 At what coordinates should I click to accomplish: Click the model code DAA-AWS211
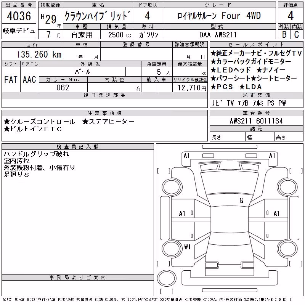pyautogui.click(x=218, y=35)
